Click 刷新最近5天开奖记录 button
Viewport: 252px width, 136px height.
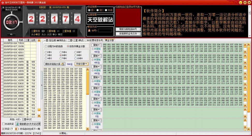pyautogui.click(x=28, y=124)
